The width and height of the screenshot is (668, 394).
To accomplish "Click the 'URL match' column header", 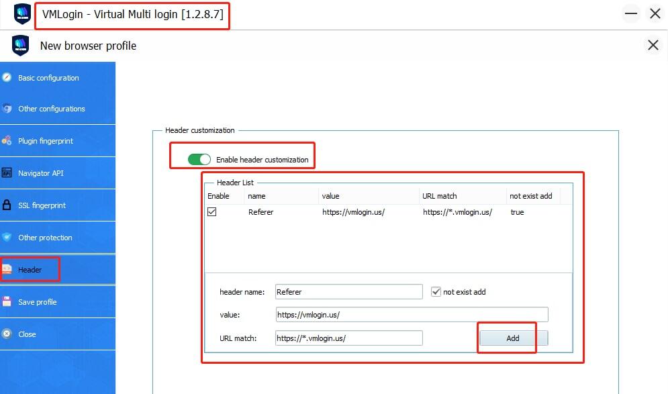I will [439, 196].
